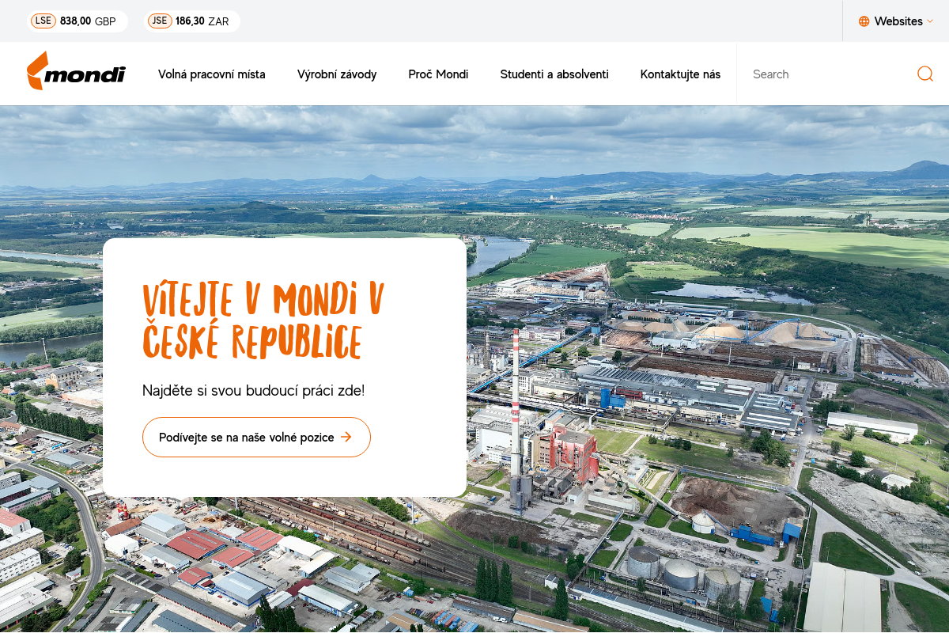This screenshot has width=949, height=633.
Task: Open the Studenti a absolventi page
Action: (x=554, y=74)
